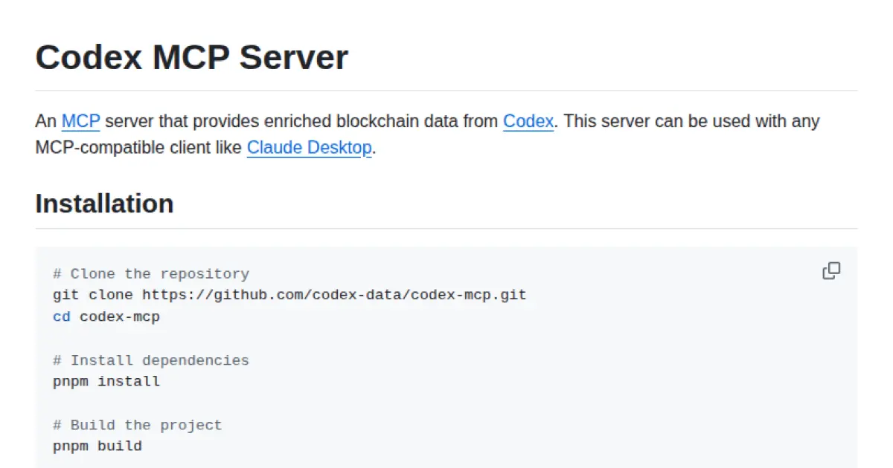Click the Codex MCP Server heading
The image size is (893, 468).
(x=191, y=57)
